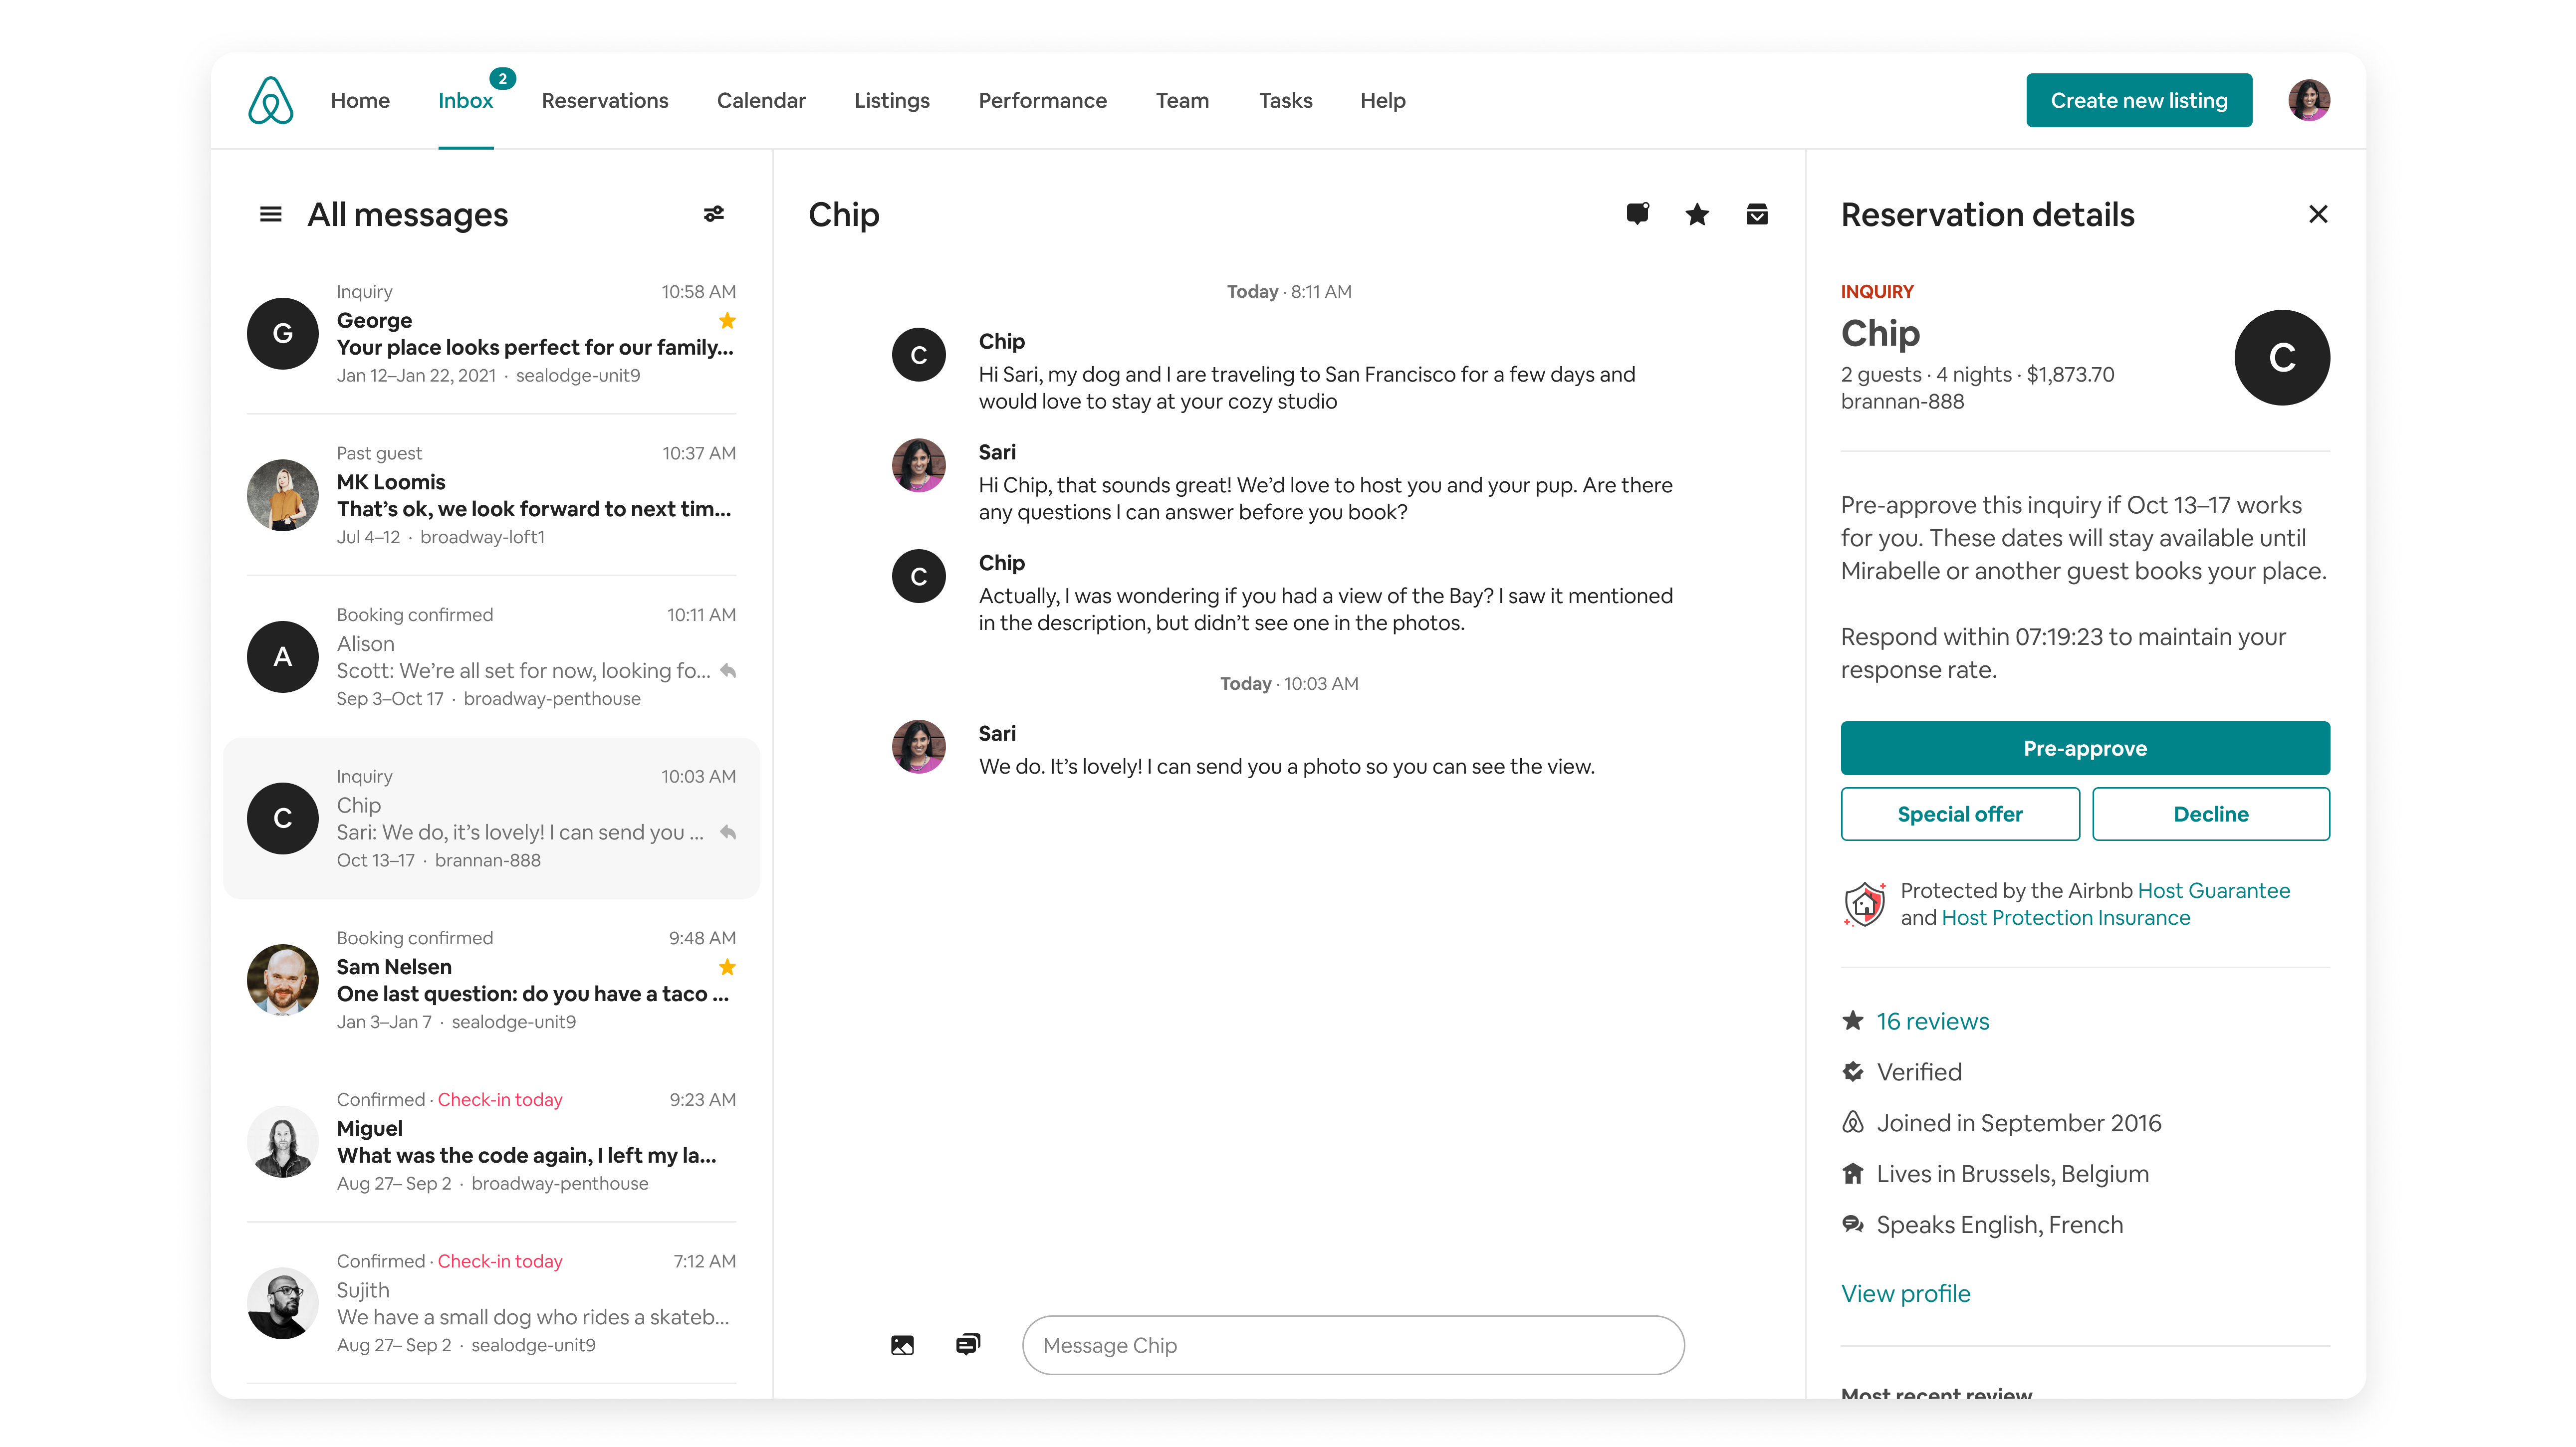Click the 'brannan-888' listing text in details

[1902, 401]
